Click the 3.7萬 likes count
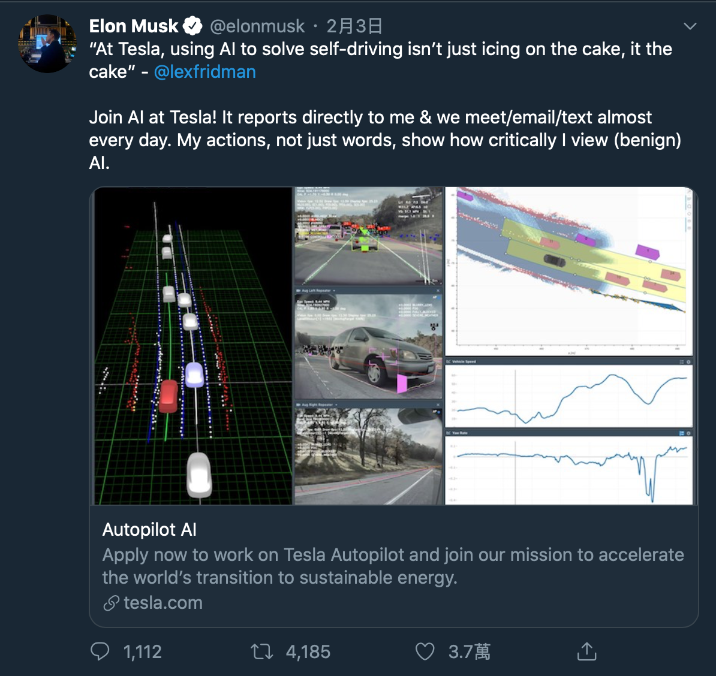716x676 pixels. (470, 652)
